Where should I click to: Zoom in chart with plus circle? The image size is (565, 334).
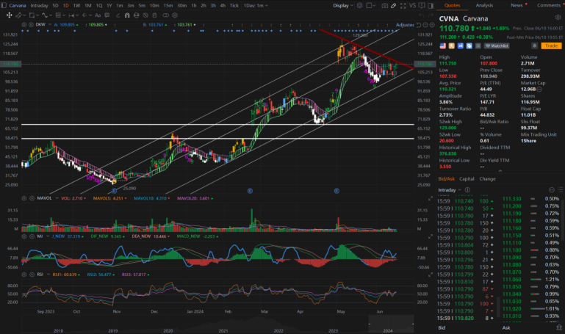pyautogui.click(x=432, y=25)
